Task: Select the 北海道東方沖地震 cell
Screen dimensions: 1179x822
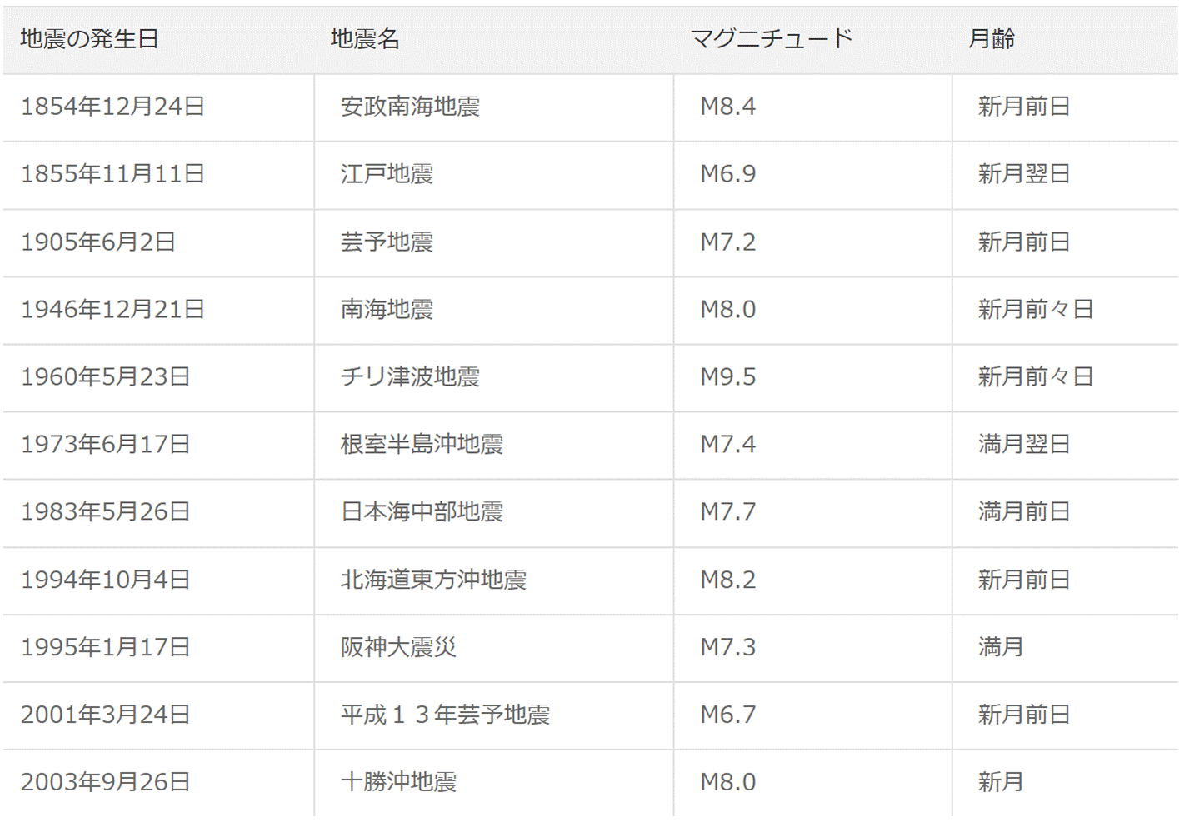Action: [x=433, y=580]
